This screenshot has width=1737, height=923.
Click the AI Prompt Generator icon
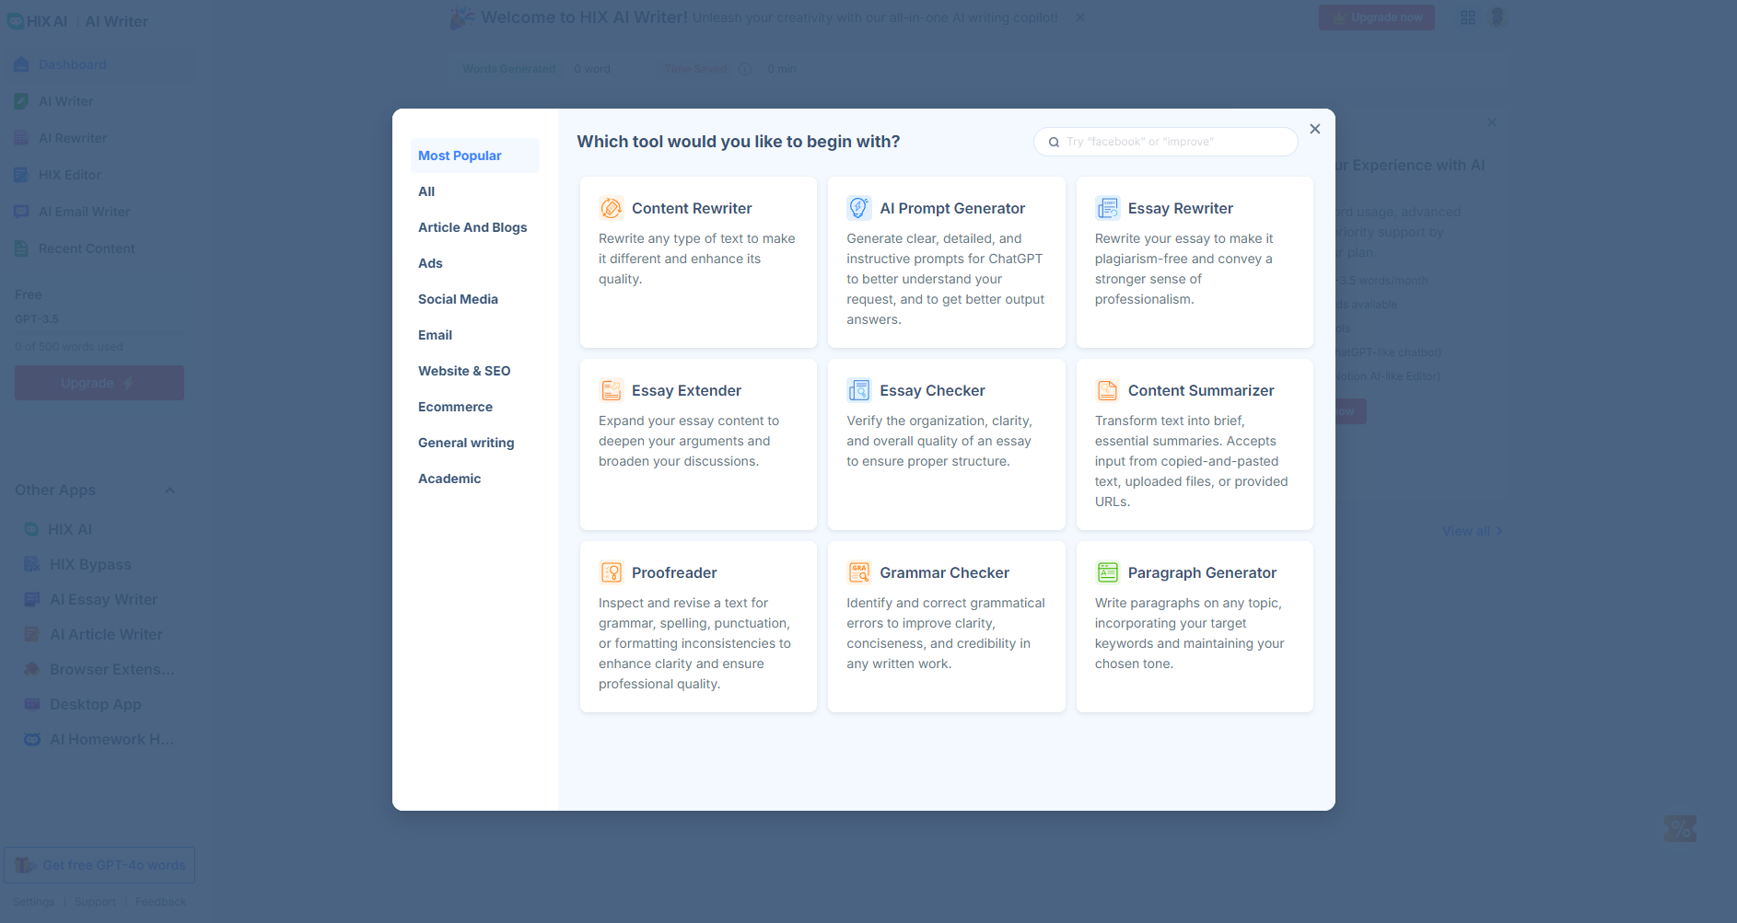[858, 208]
